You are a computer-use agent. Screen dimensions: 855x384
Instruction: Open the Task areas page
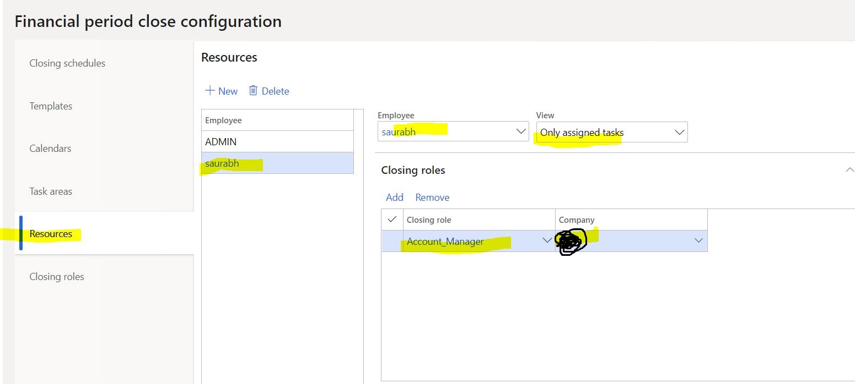(x=50, y=191)
